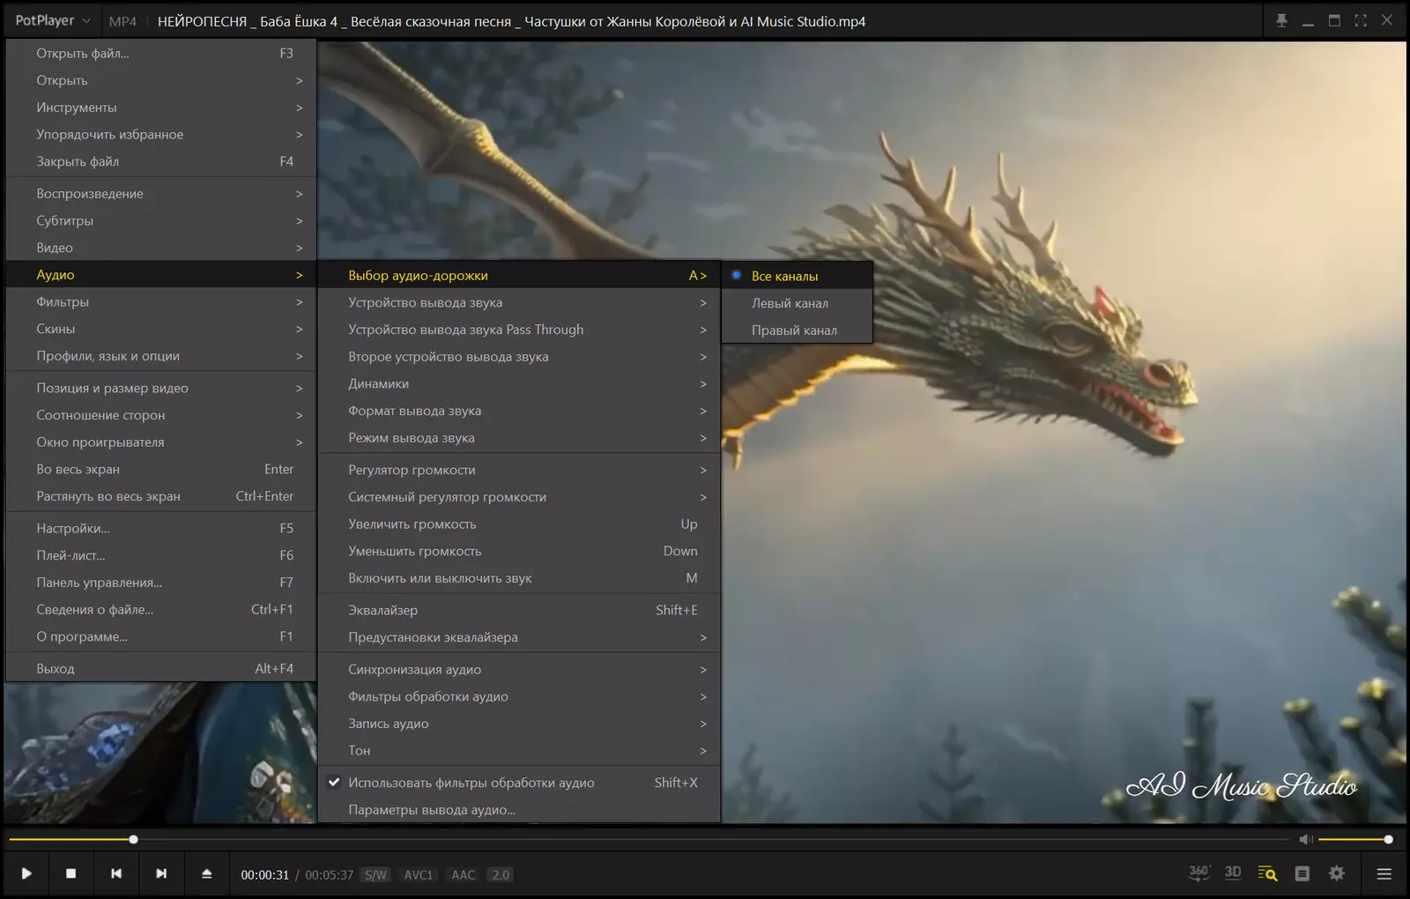Expand the Динамики submenu
This screenshot has width=1410, height=899.
click(x=519, y=383)
